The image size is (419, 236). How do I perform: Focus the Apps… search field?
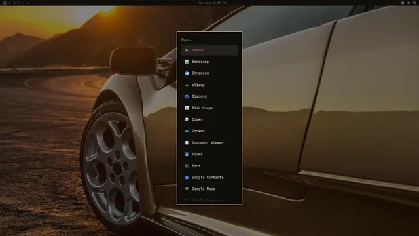(x=209, y=39)
